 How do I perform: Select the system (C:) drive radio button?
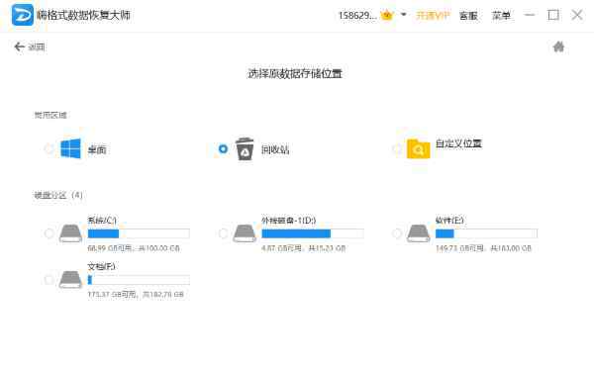click(x=49, y=233)
